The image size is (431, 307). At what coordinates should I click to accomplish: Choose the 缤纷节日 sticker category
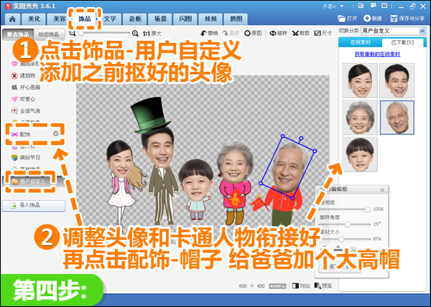pos(26,158)
